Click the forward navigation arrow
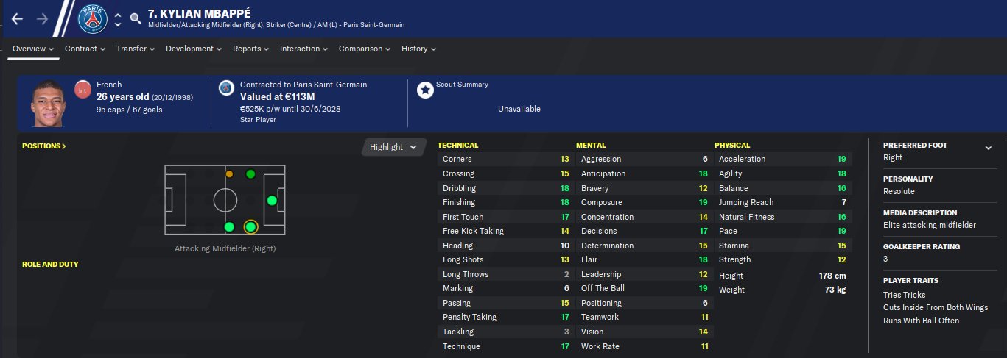 coord(42,19)
